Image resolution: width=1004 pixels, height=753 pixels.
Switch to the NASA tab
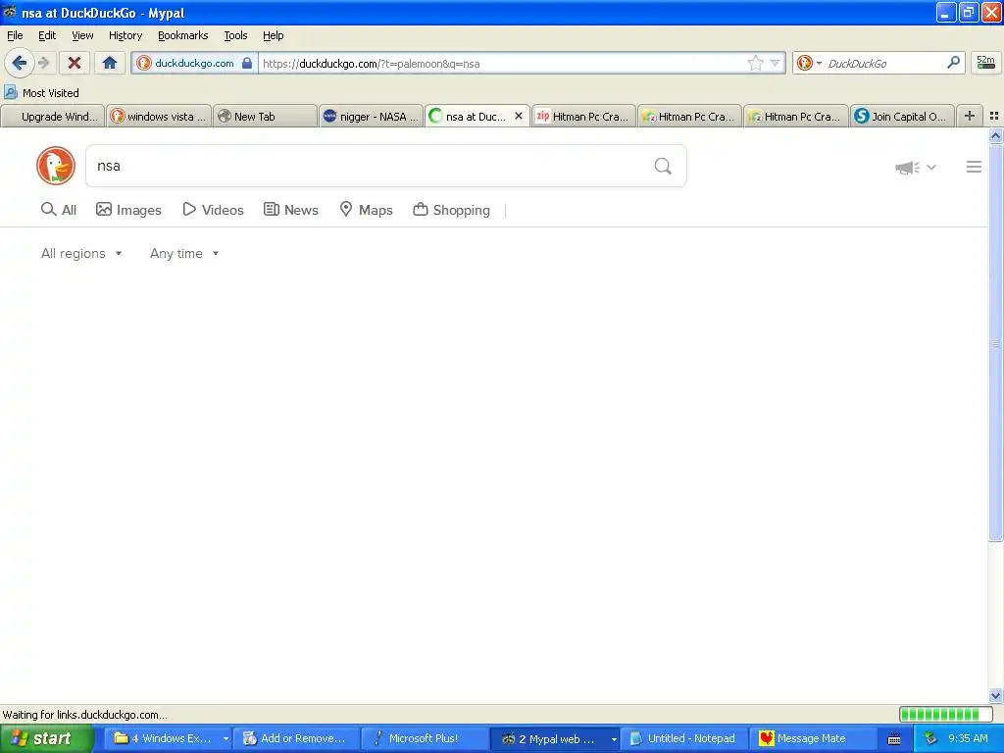pyautogui.click(x=372, y=117)
